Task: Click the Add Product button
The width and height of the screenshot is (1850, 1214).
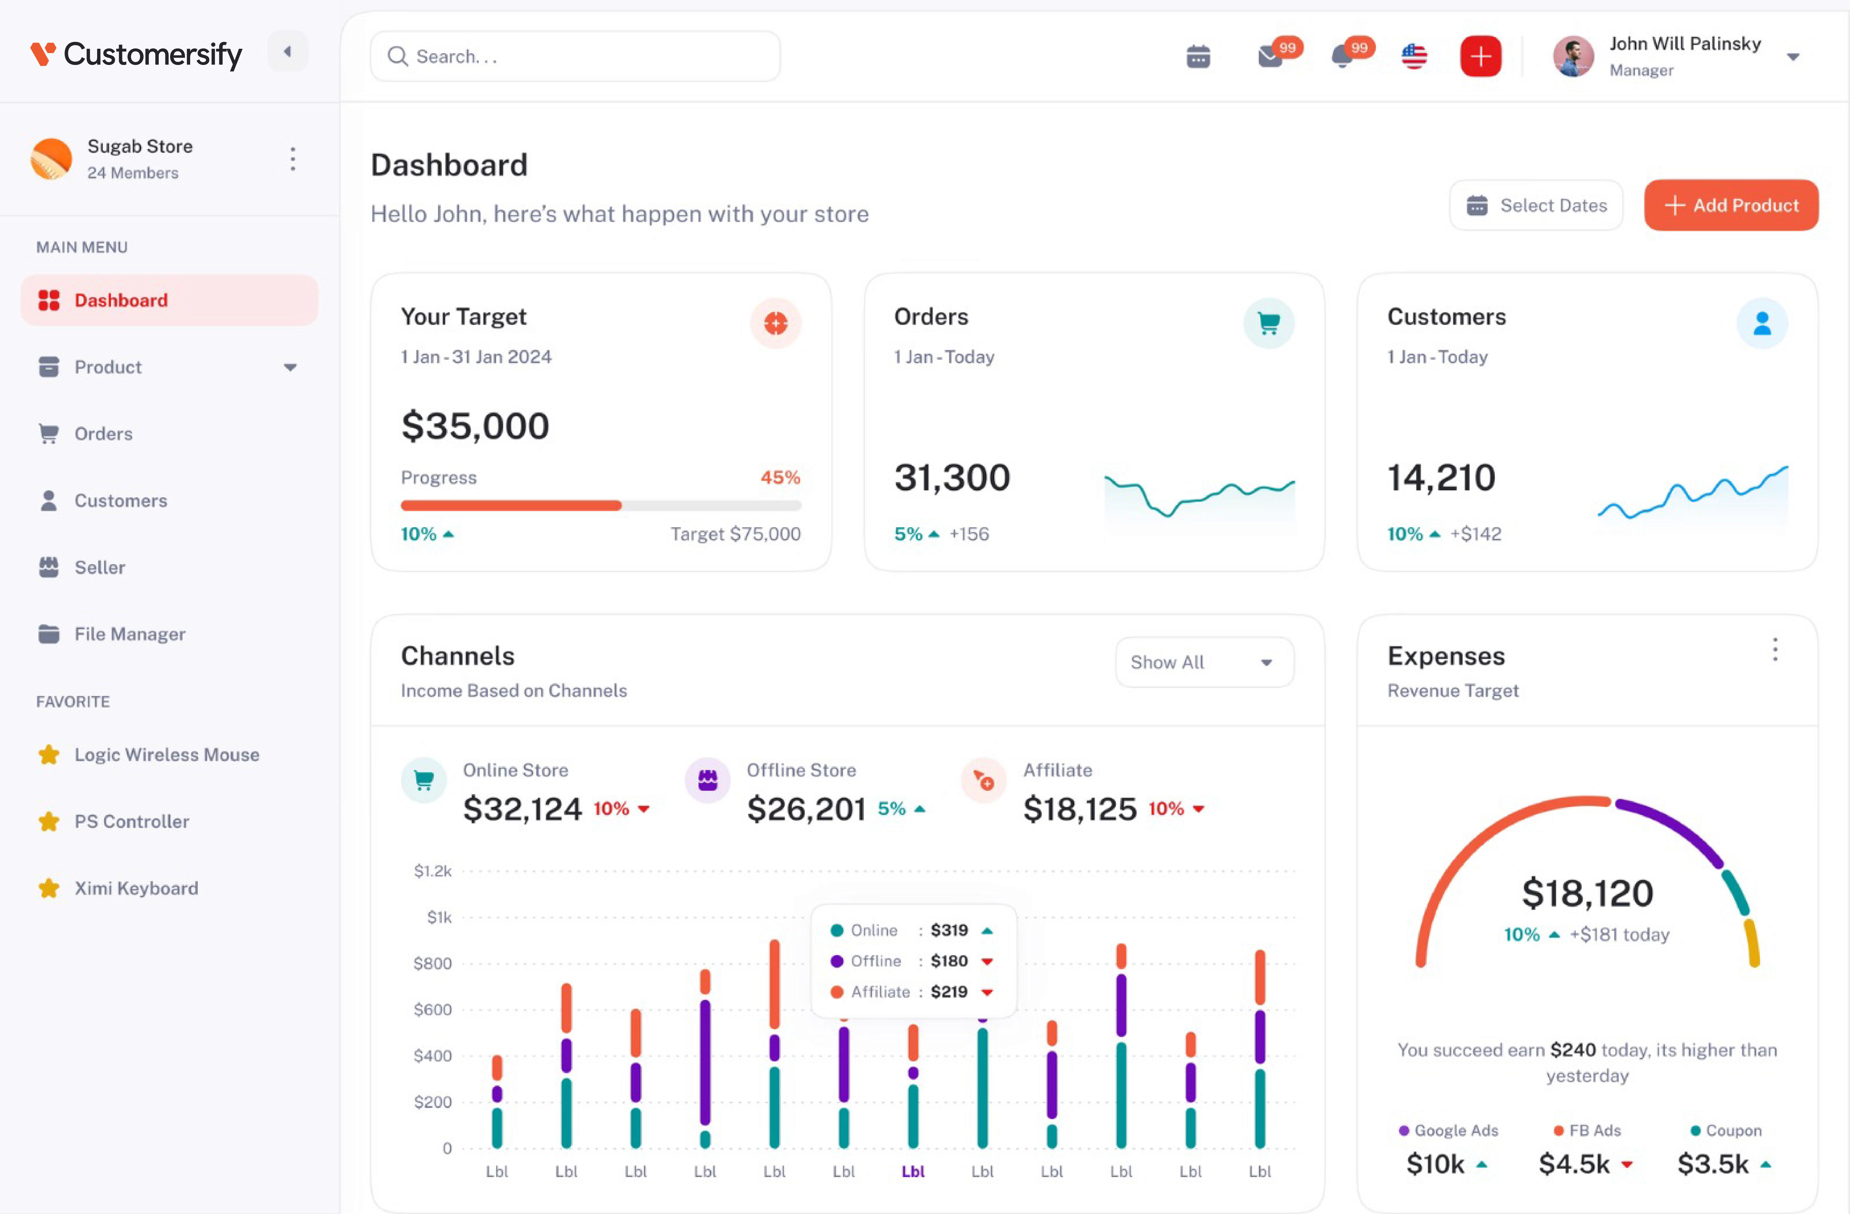Action: pyautogui.click(x=1730, y=205)
